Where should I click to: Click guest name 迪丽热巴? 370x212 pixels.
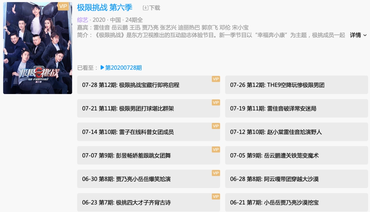coord(189,28)
